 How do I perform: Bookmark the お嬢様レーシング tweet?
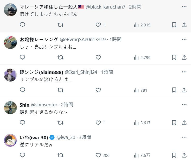(174, 57)
